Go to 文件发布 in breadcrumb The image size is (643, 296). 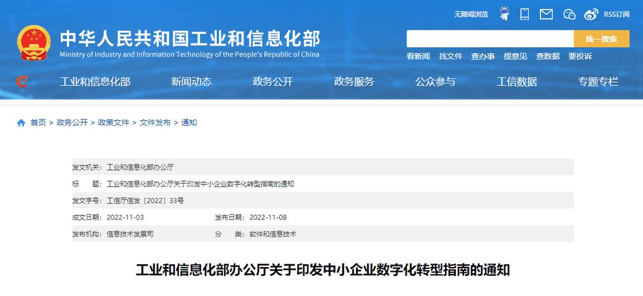point(155,123)
